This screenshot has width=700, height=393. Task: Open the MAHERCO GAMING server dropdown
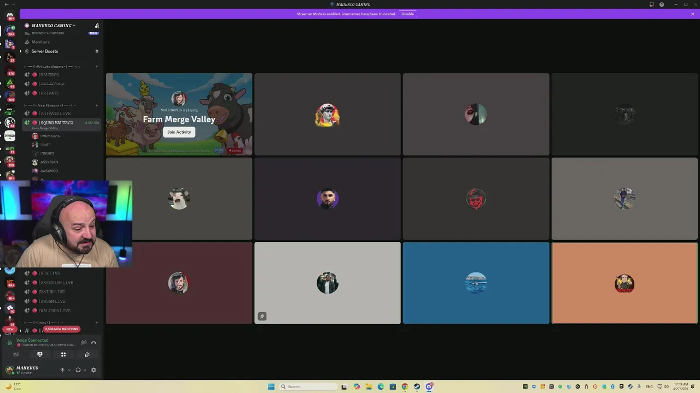pyautogui.click(x=54, y=25)
